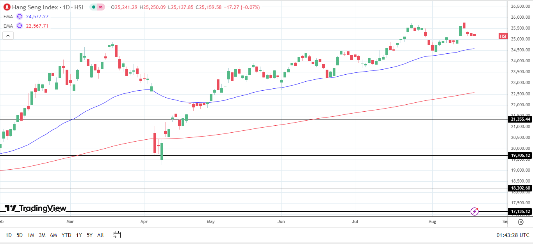
Task: Click the pink delayed-data approximation icon
Action: pos(101,7)
